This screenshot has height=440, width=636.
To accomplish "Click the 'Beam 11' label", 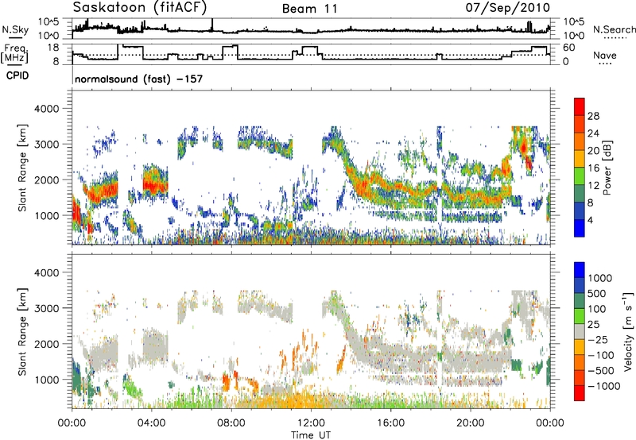I will tap(309, 9).
